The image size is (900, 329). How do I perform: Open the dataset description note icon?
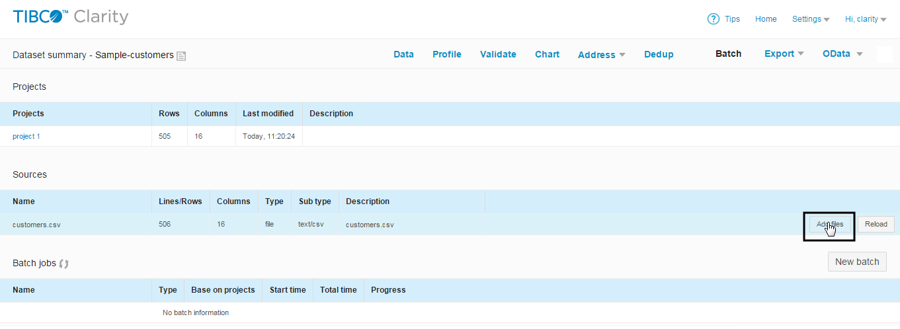181,56
